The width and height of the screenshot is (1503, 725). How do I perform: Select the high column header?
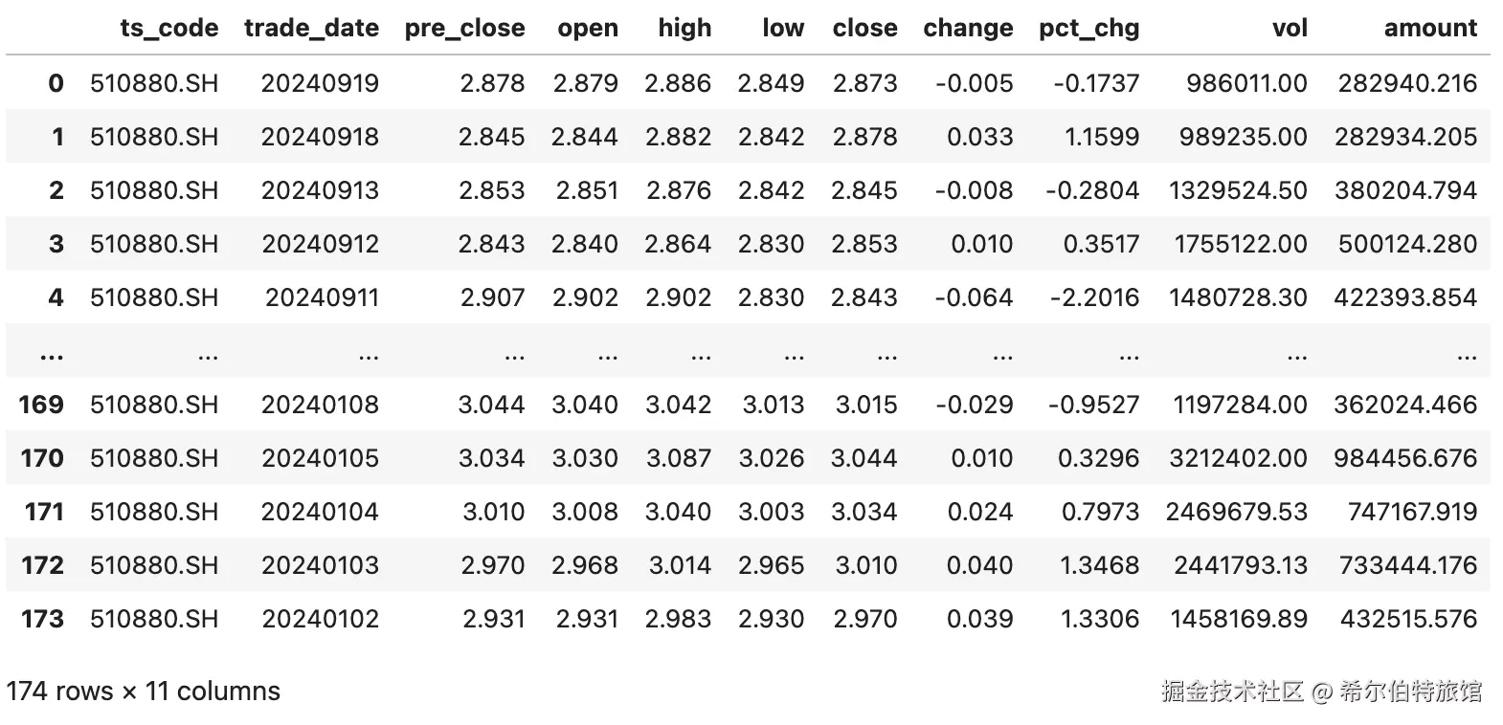pyautogui.click(x=684, y=28)
